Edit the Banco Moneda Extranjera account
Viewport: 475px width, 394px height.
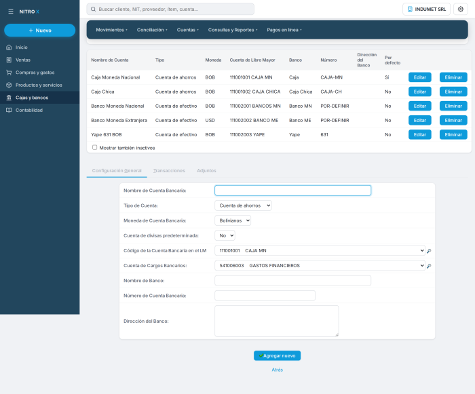(x=419, y=120)
